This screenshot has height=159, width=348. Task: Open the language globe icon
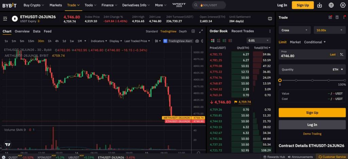(331, 5)
